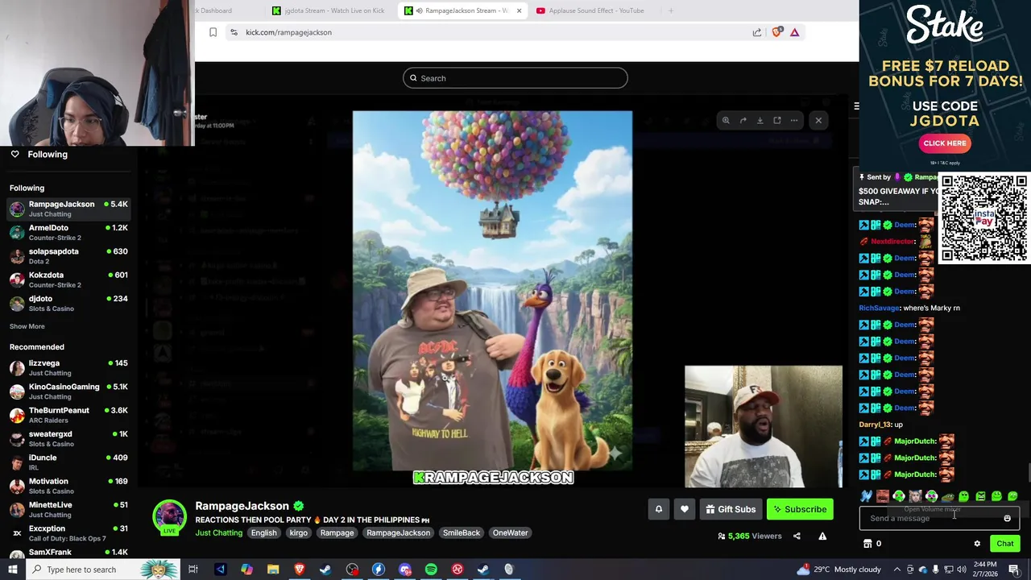Image resolution: width=1031 pixels, height=580 pixels.
Task: Open Kokzdota channel in sidebar
Action: click(x=68, y=279)
